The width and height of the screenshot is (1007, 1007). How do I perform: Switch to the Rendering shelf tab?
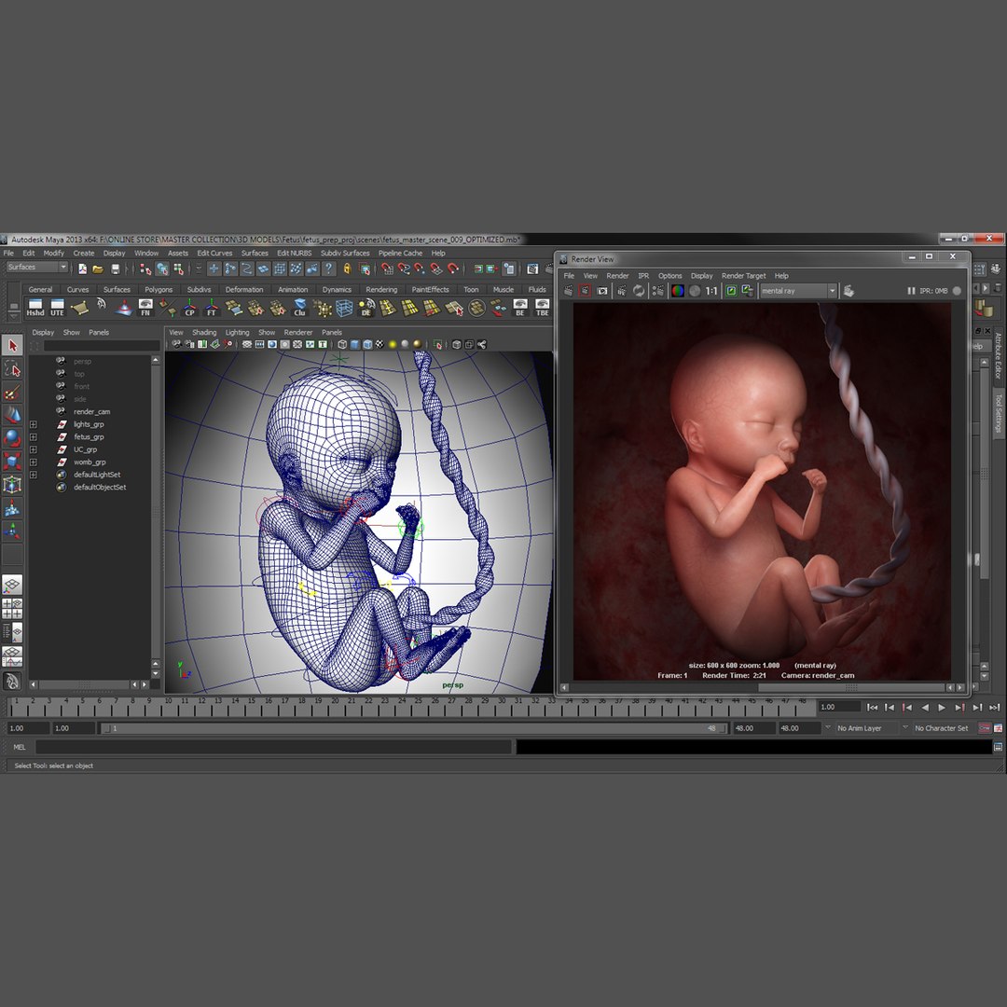pyautogui.click(x=381, y=290)
